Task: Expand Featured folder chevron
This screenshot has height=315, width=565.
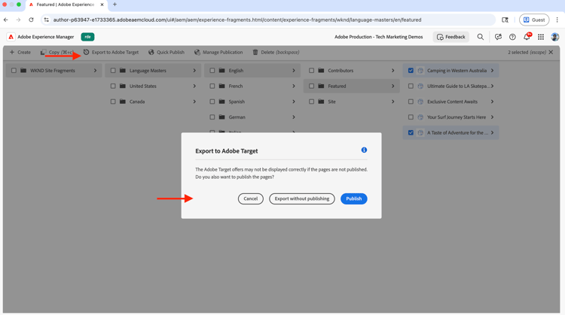Action: pyautogui.click(x=392, y=86)
